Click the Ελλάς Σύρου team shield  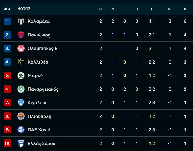21,143
